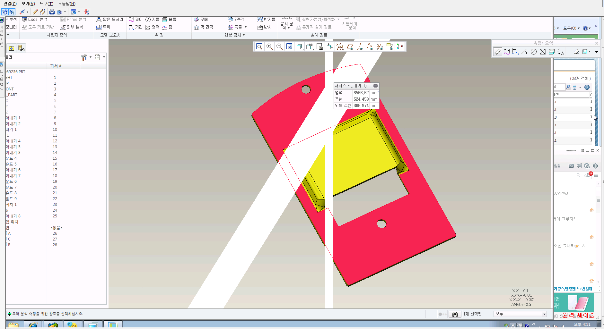The width and height of the screenshot is (604, 329).
Task: Toggle the spin center icon
Action: pyautogui.click(x=400, y=46)
